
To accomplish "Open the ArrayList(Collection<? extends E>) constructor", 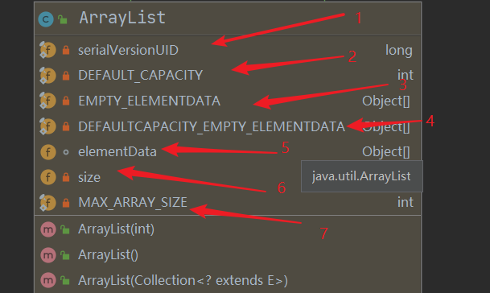I will pos(183,280).
